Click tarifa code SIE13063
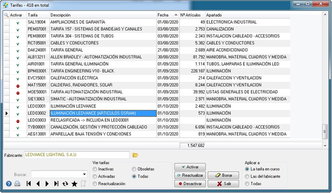The width and height of the screenshot is (332, 193). coord(38,99)
